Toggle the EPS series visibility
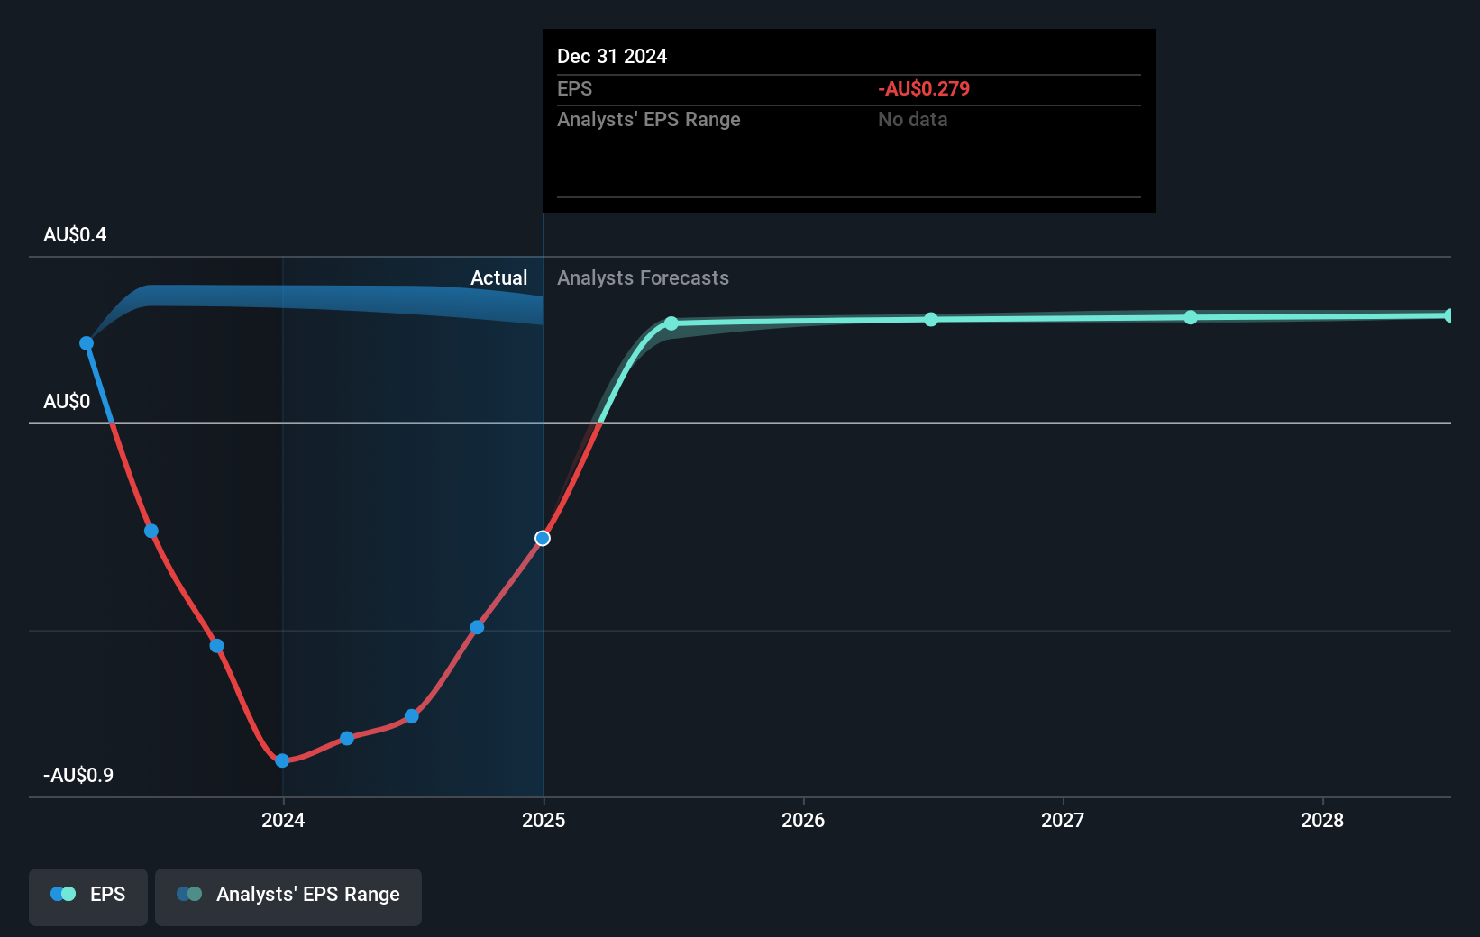The image size is (1480, 937). [x=87, y=896]
